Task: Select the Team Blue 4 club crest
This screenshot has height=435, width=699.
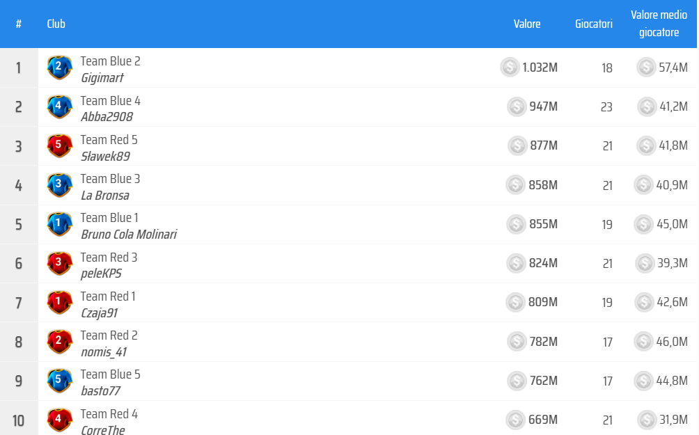Action: coord(59,106)
